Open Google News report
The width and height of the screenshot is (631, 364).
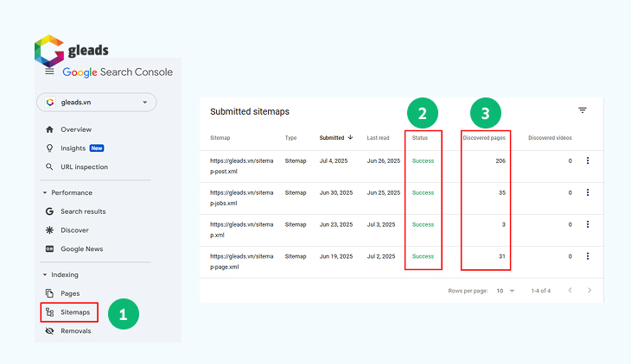coord(82,249)
